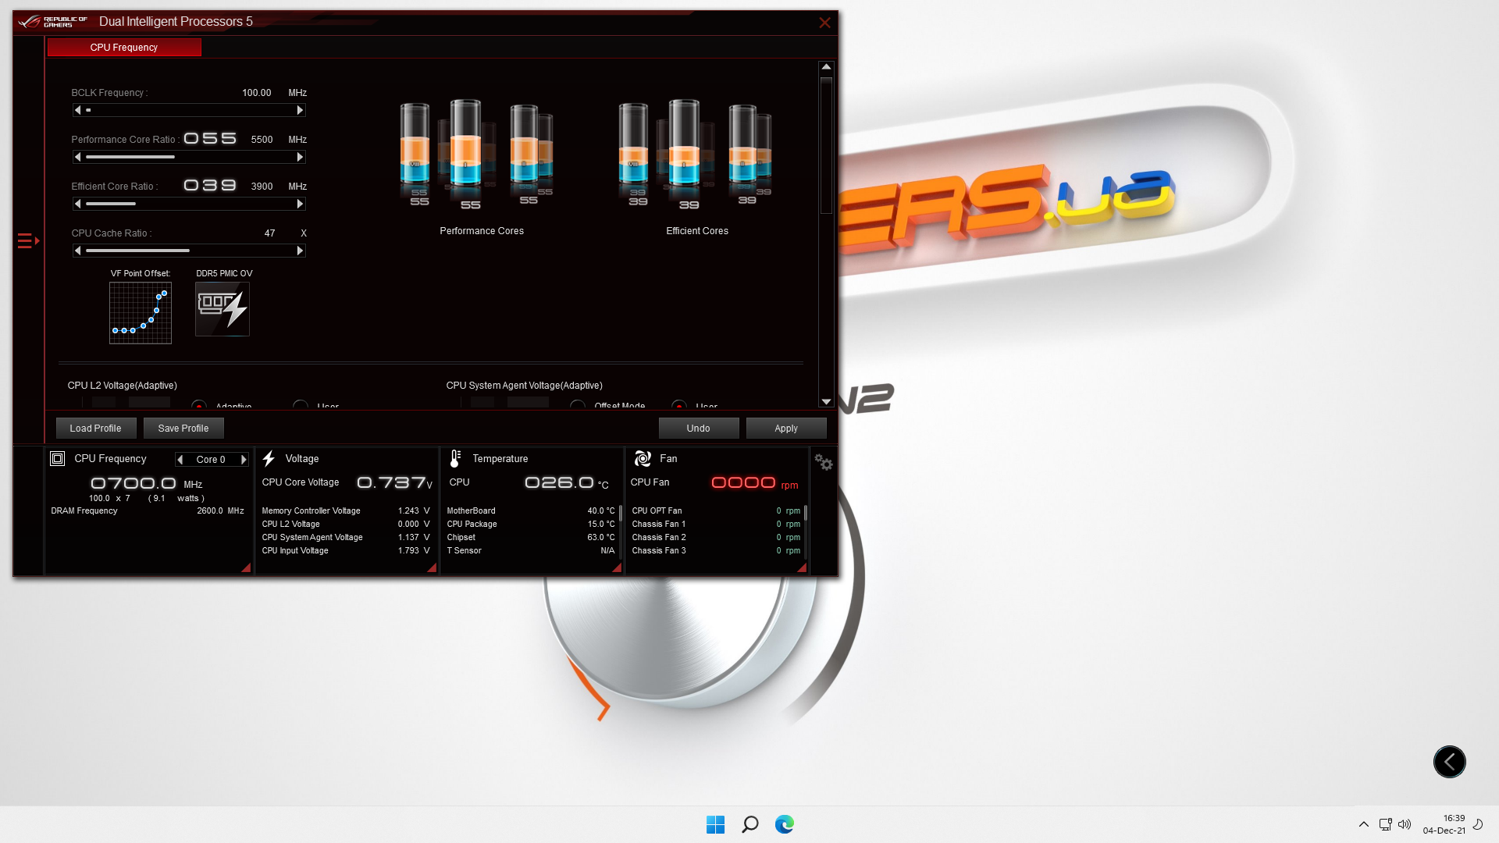Open the monitor settings gear icon
This screenshot has height=843, width=1499.
pyautogui.click(x=823, y=462)
